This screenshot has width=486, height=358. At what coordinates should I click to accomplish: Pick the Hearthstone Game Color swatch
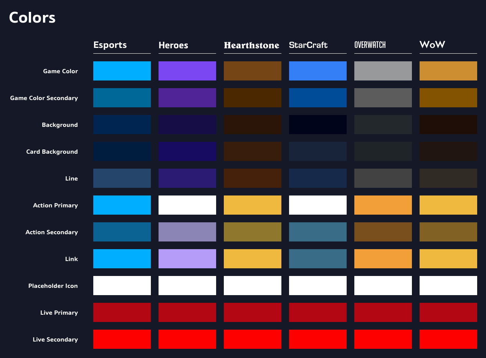253,71
